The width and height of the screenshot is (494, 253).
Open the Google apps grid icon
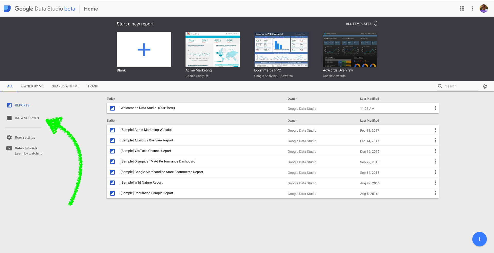pos(462,8)
